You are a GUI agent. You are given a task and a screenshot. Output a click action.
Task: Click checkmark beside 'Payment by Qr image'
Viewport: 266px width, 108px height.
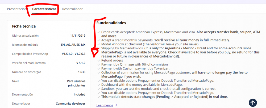(x=99, y=64)
